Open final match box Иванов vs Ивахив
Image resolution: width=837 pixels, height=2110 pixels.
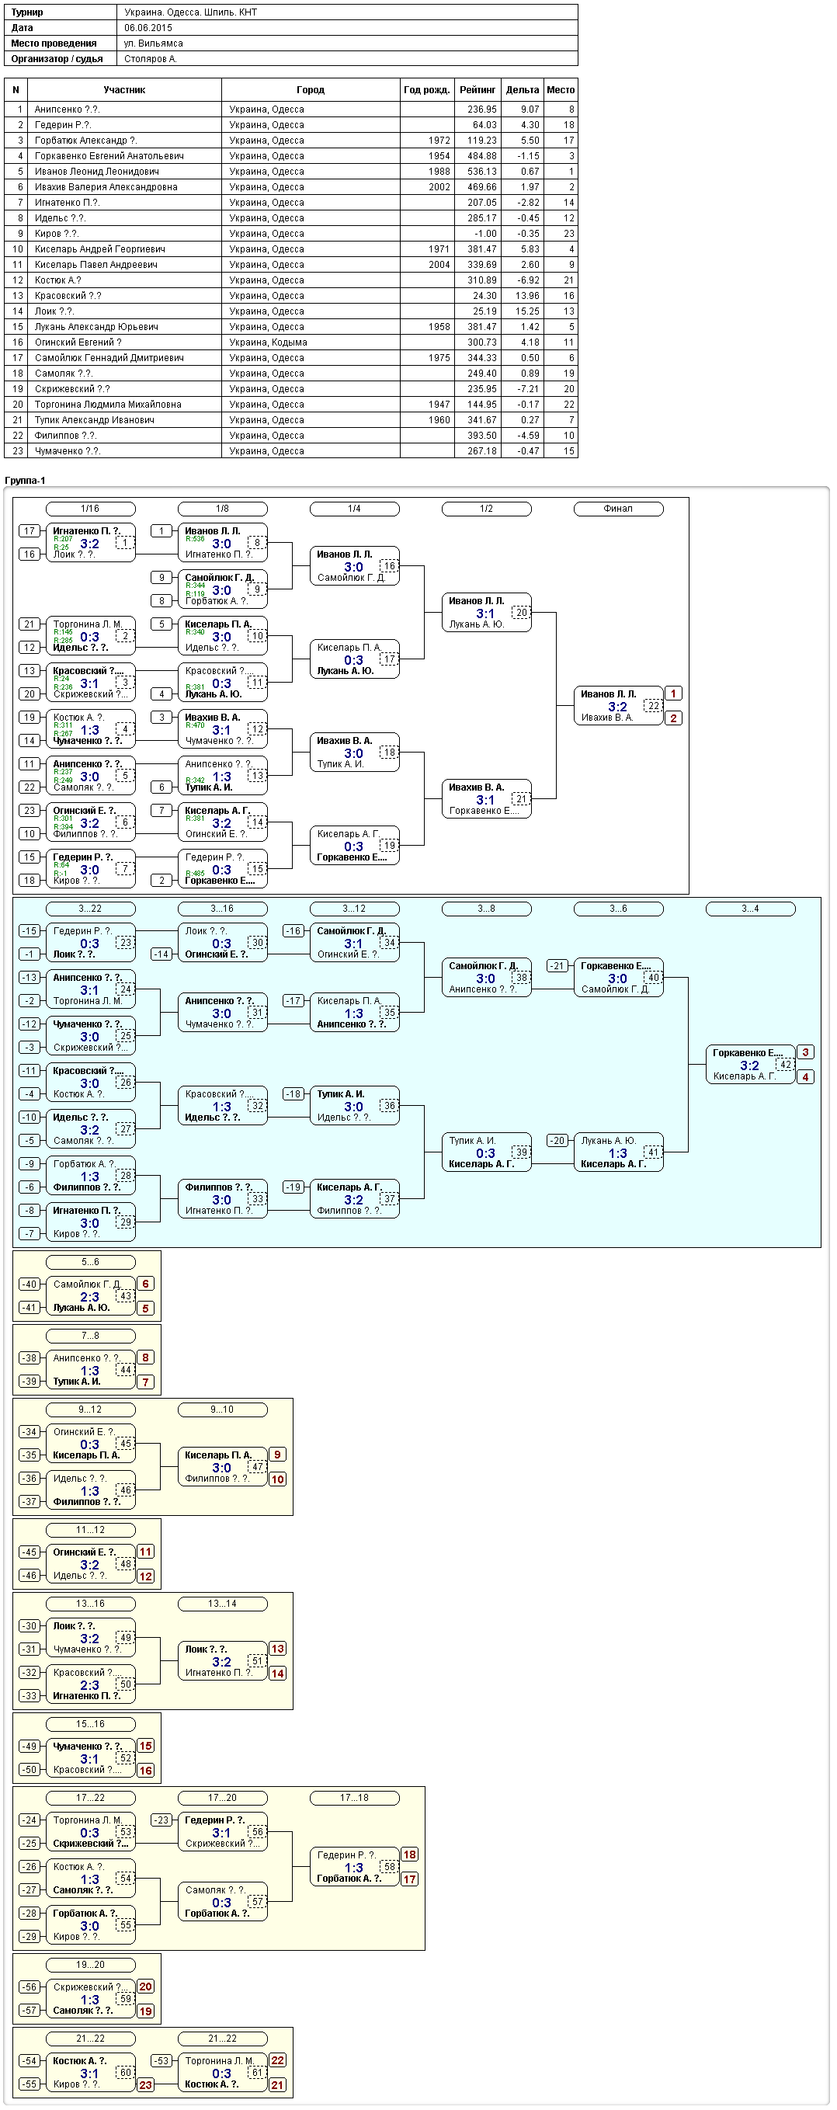point(618,705)
